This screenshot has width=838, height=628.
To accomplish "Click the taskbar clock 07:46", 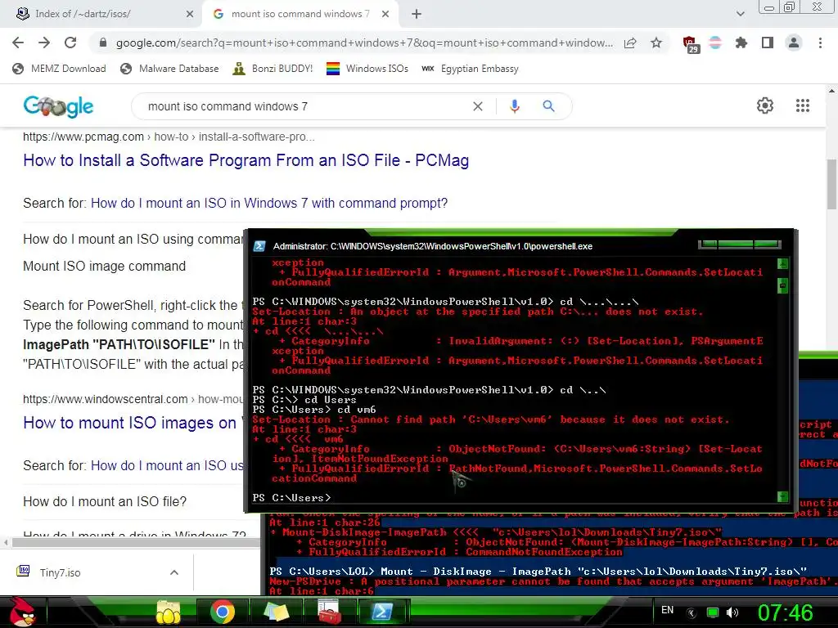I will [x=786, y=612].
